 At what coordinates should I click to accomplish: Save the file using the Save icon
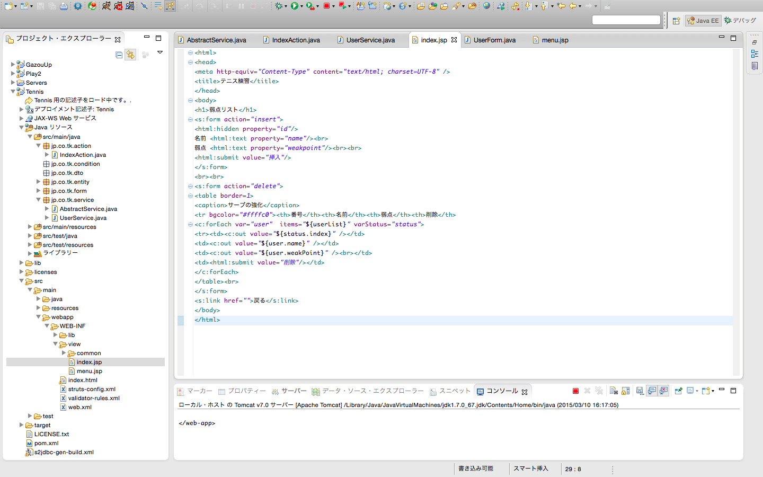click(40, 7)
